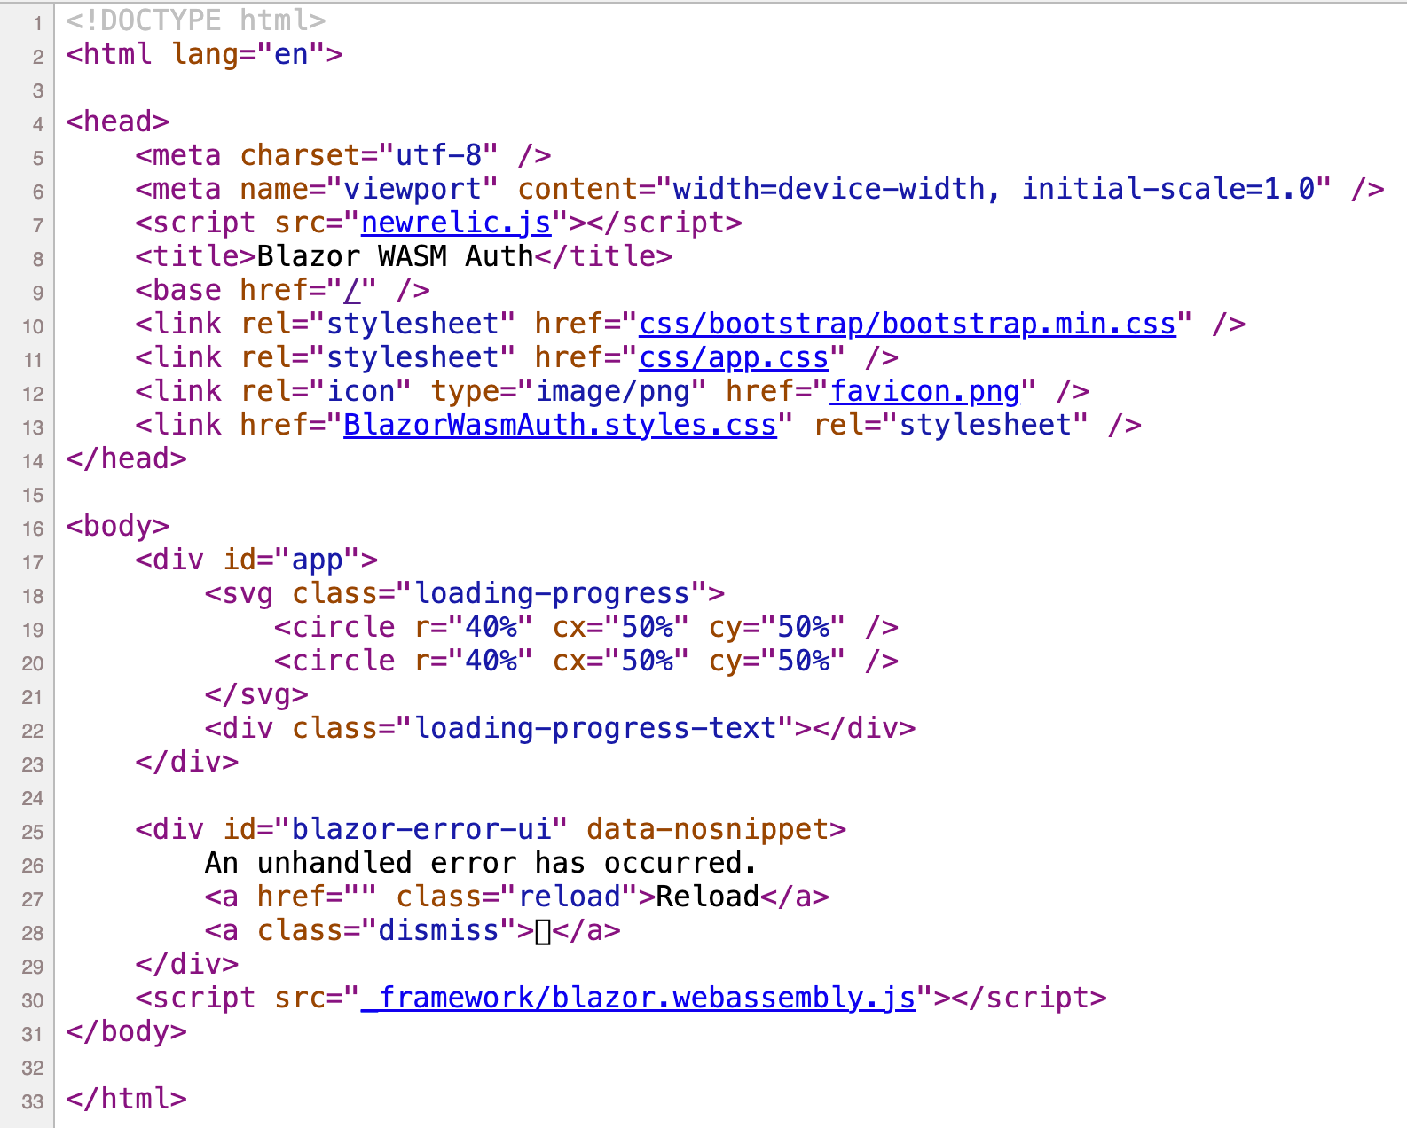The width and height of the screenshot is (1407, 1128).
Task: Click the "An unhandled error has occurred." text
Action: tap(480, 863)
